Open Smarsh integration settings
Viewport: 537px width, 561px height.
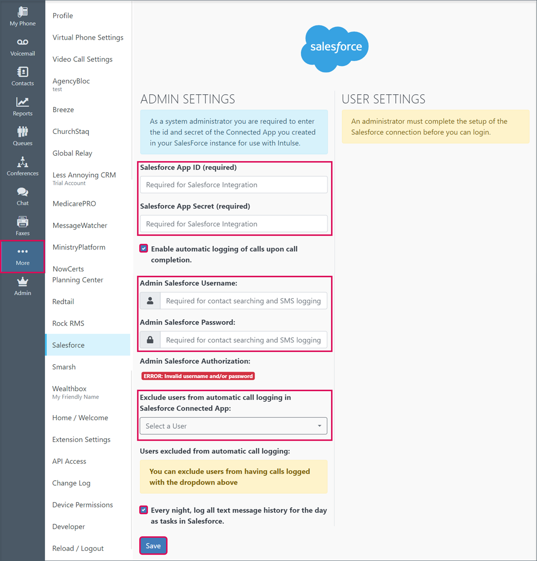pyautogui.click(x=64, y=367)
